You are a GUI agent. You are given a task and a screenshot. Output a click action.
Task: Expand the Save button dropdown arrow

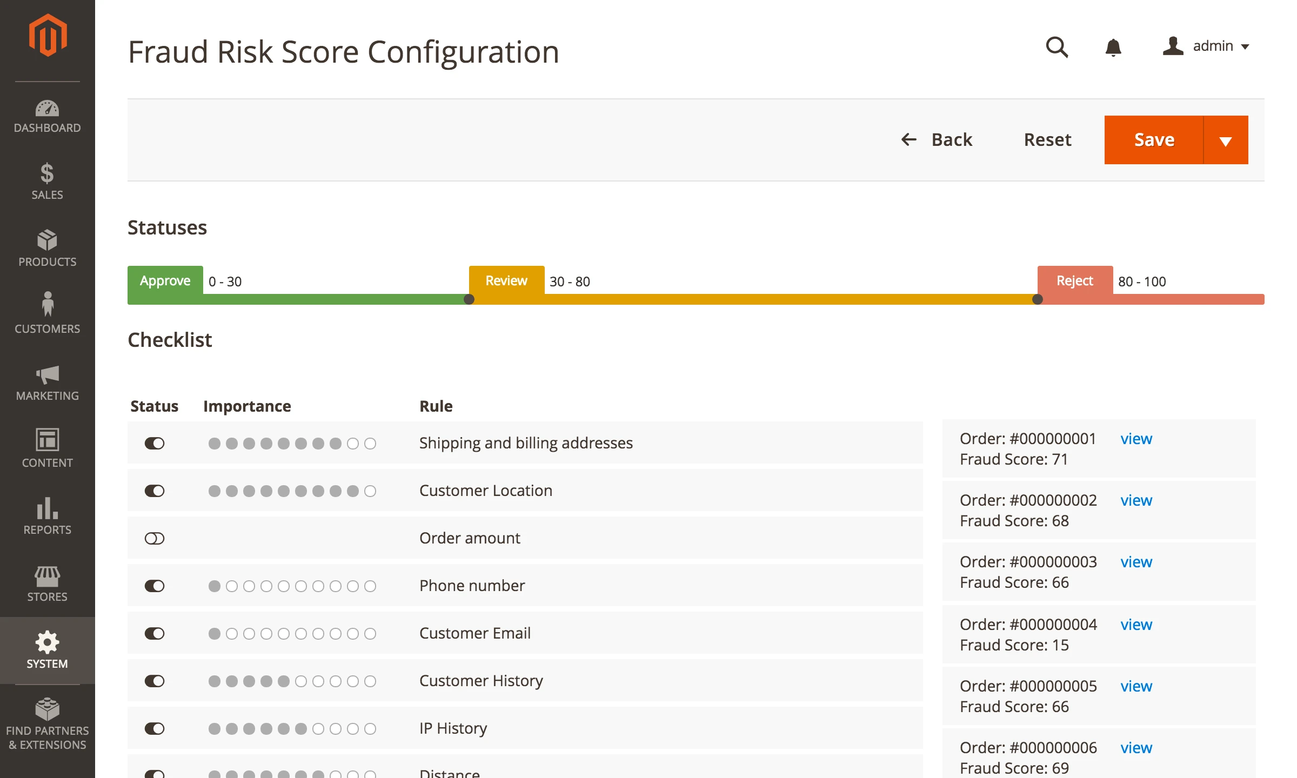[x=1226, y=140]
